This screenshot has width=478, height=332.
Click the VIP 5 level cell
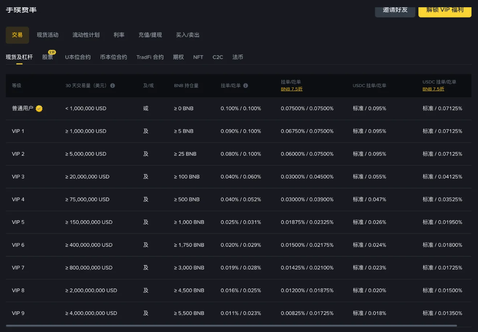point(18,222)
